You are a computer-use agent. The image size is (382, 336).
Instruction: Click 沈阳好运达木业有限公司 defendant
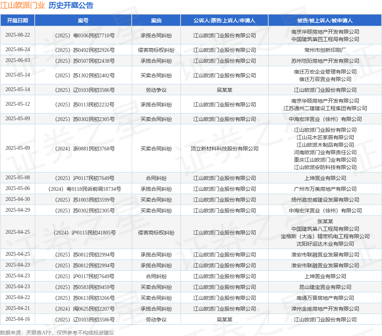pos(325,244)
